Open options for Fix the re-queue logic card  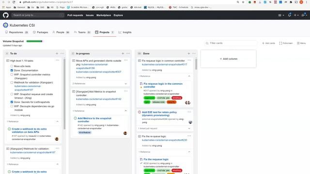189,136
